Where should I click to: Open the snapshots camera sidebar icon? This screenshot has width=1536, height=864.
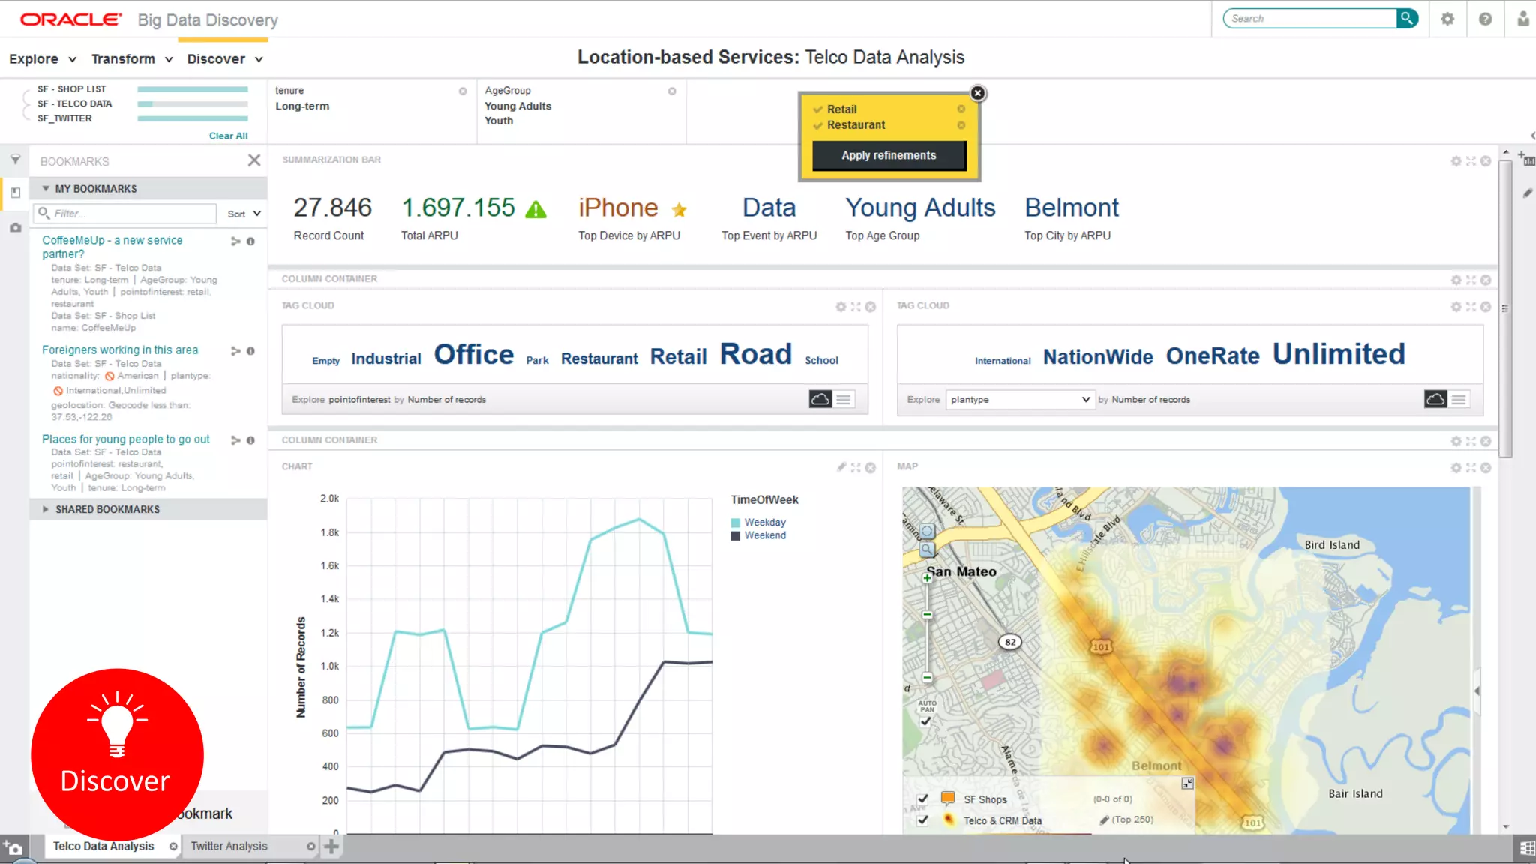(15, 227)
